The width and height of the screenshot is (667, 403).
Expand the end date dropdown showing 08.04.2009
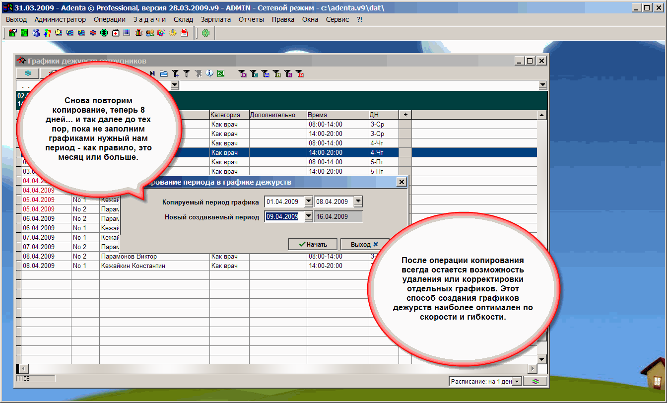pyautogui.click(x=358, y=202)
